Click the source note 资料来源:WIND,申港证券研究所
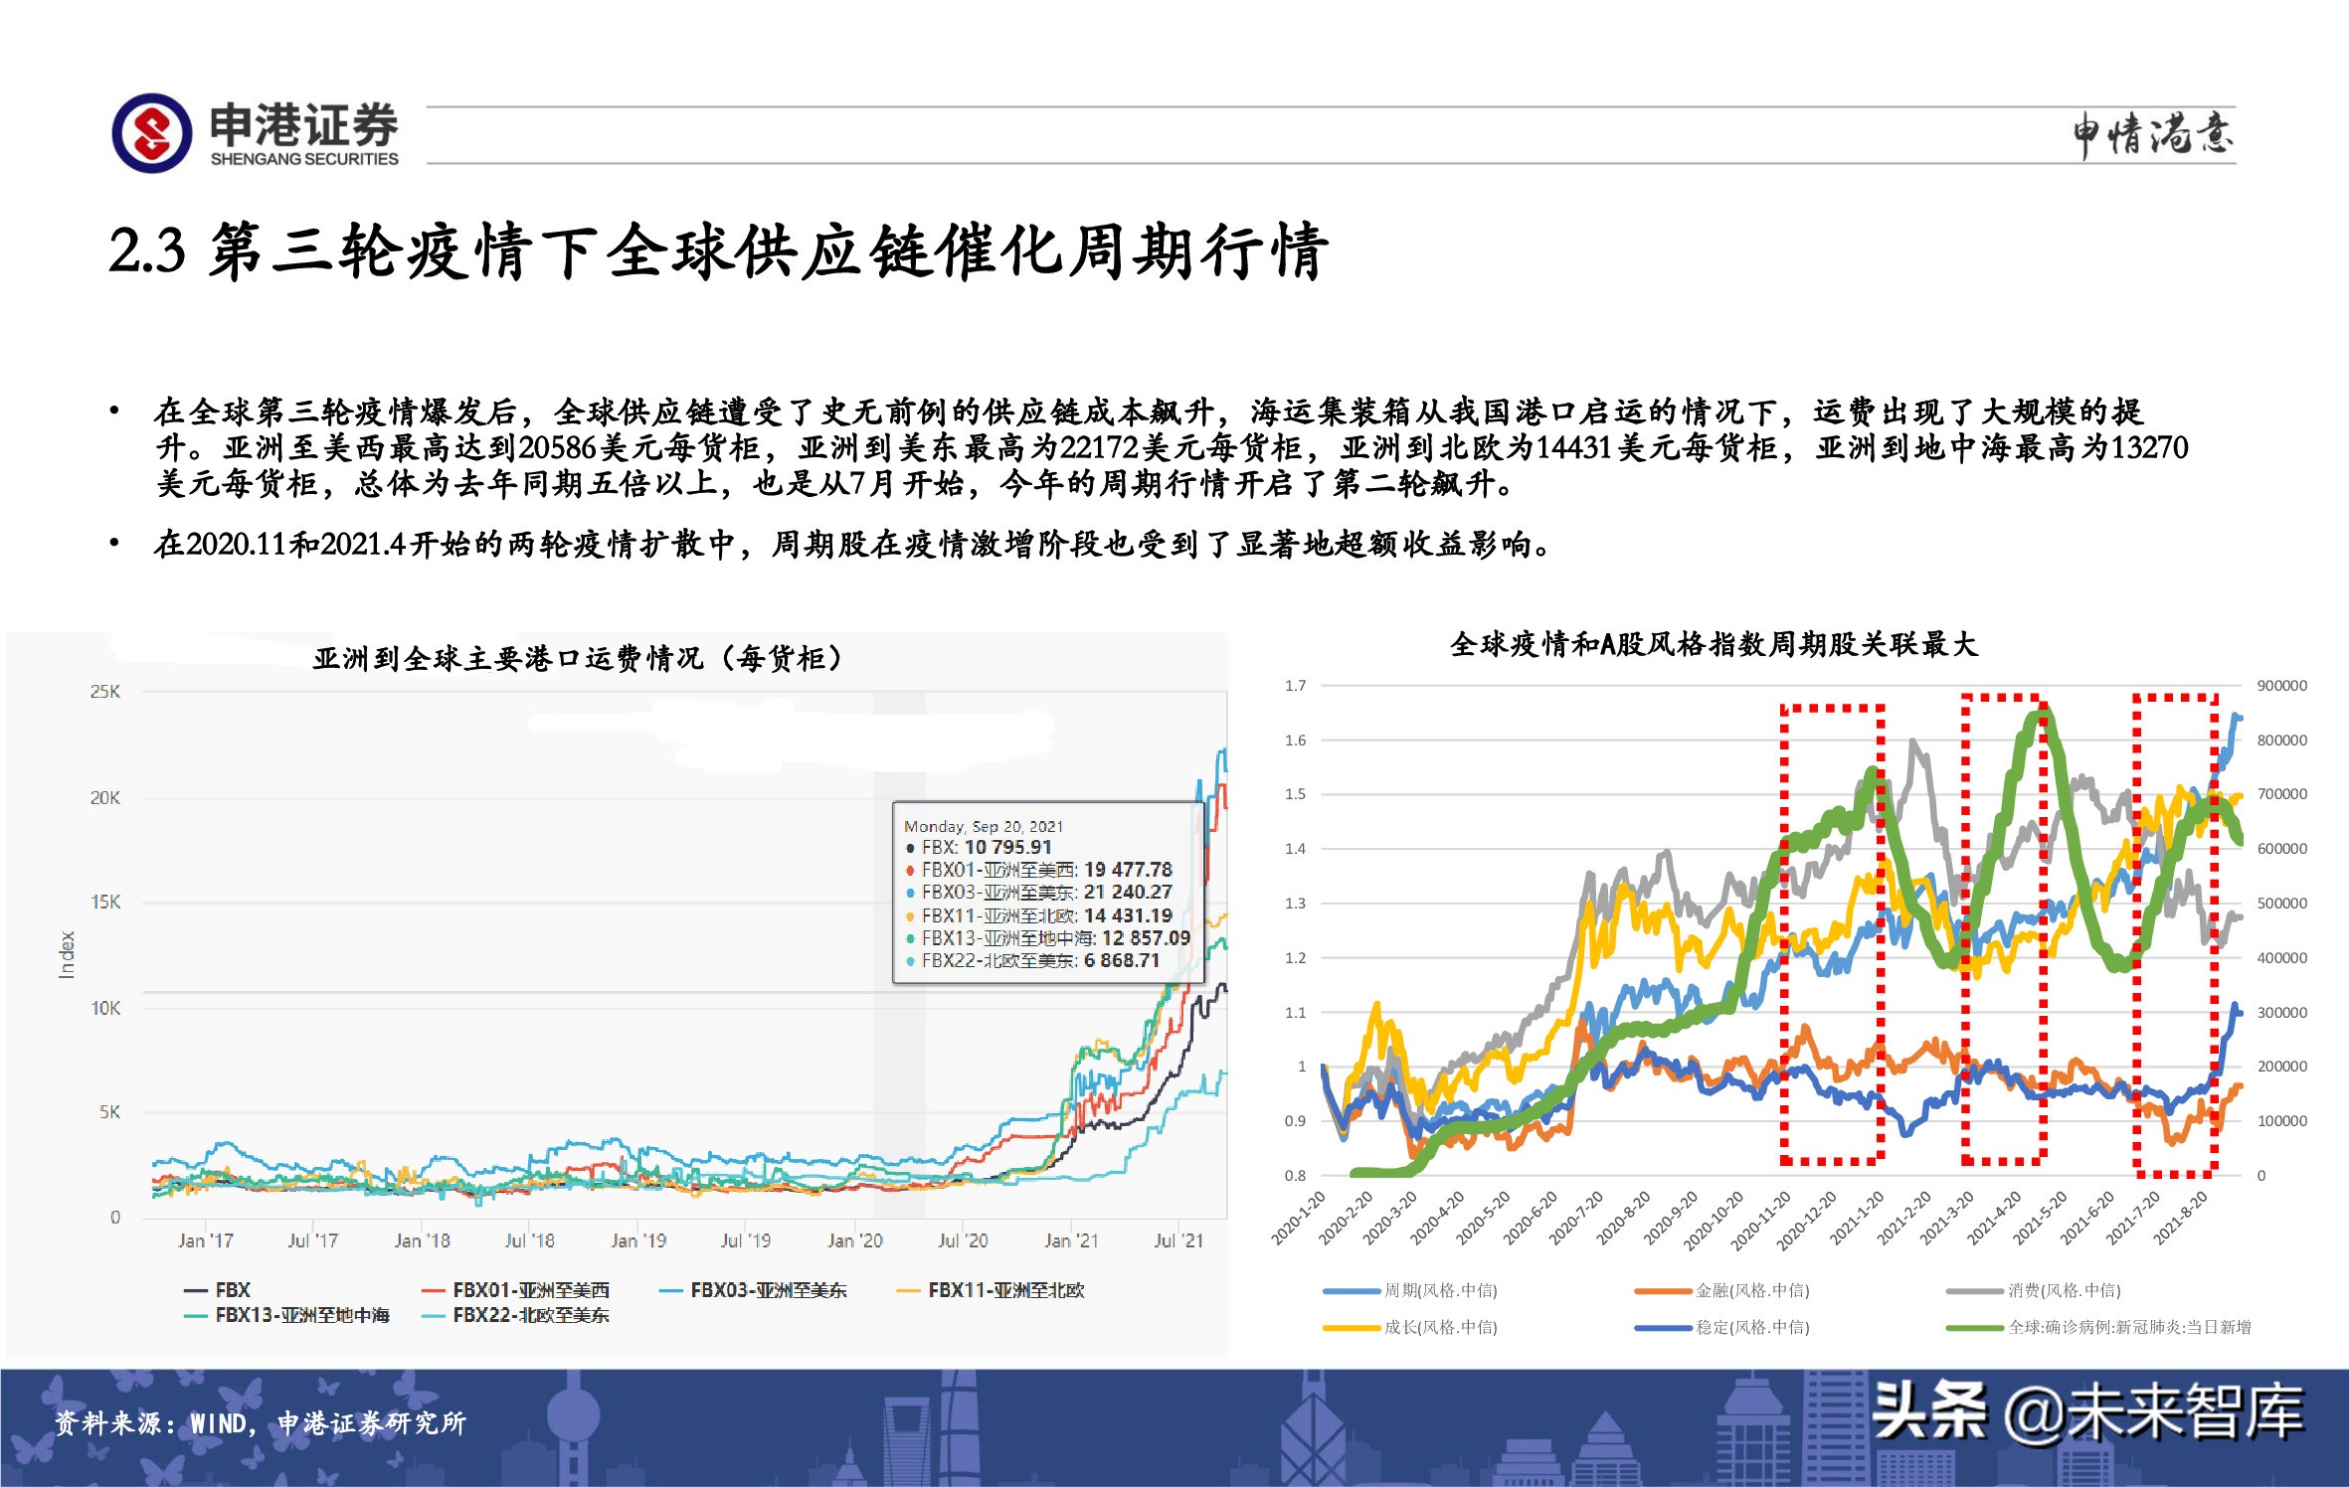The height and width of the screenshot is (1487, 2349). pyautogui.click(x=260, y=1423)
